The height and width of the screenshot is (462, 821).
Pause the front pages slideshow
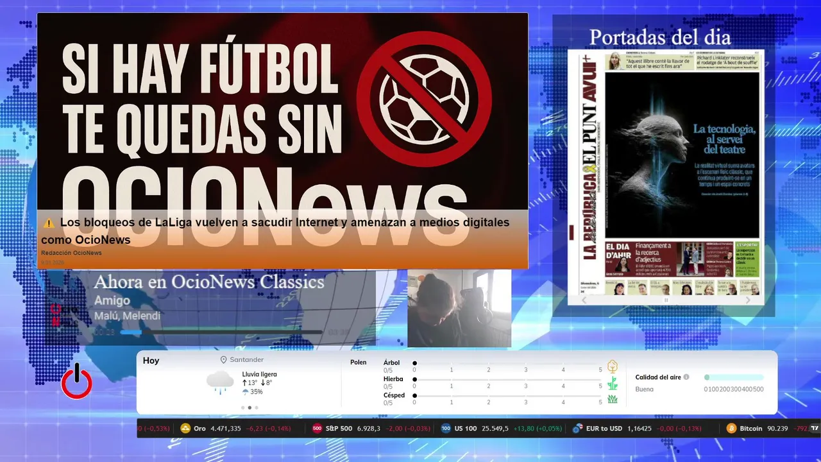coord(666,300)
